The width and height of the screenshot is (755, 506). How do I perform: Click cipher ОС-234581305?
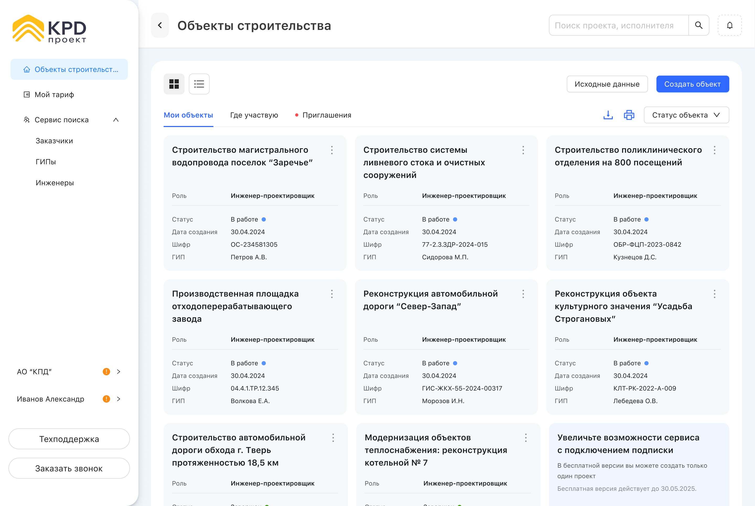pyautogui.click(x=254, y=245)
